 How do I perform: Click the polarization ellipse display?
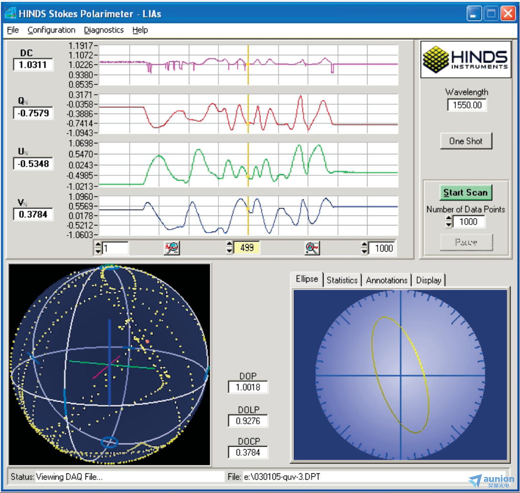point(401,375)
